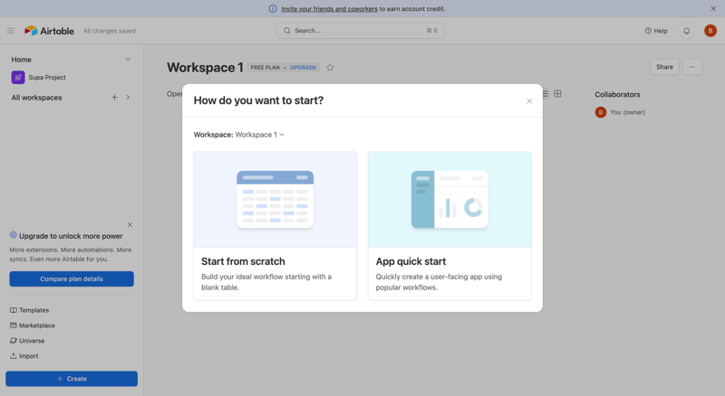Click the Templates book icon
The height and width of the screenshot is (396, 725).
click(x=14, y=310)
